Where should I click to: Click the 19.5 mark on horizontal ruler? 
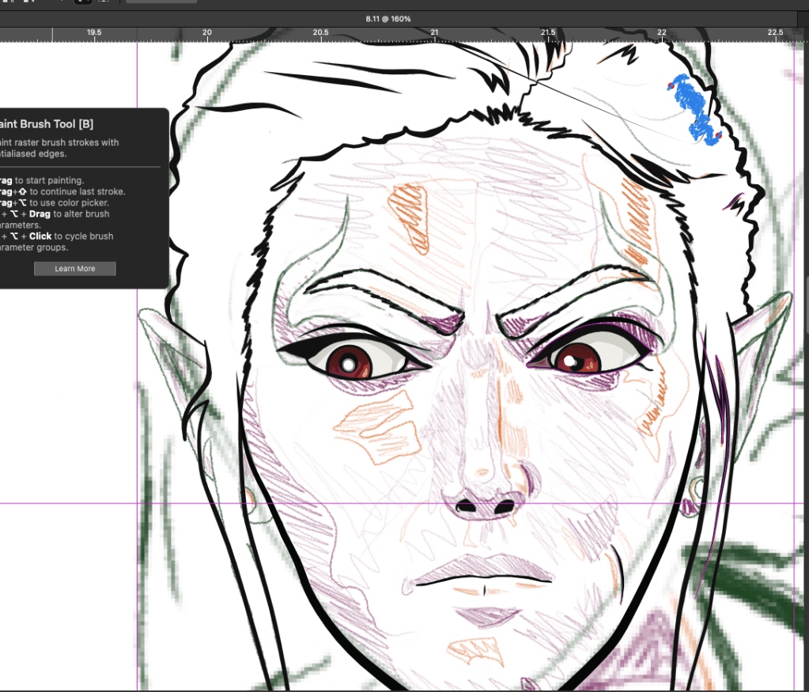coord(93,32)
